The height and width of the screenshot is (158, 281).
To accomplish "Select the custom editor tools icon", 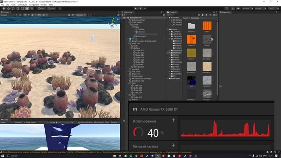I will click(32, 8).
